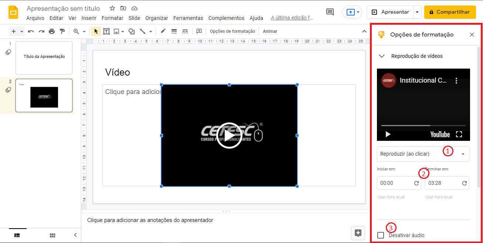Click the Animar button
This screenshot has height=243, width=483.
[270, 31]
